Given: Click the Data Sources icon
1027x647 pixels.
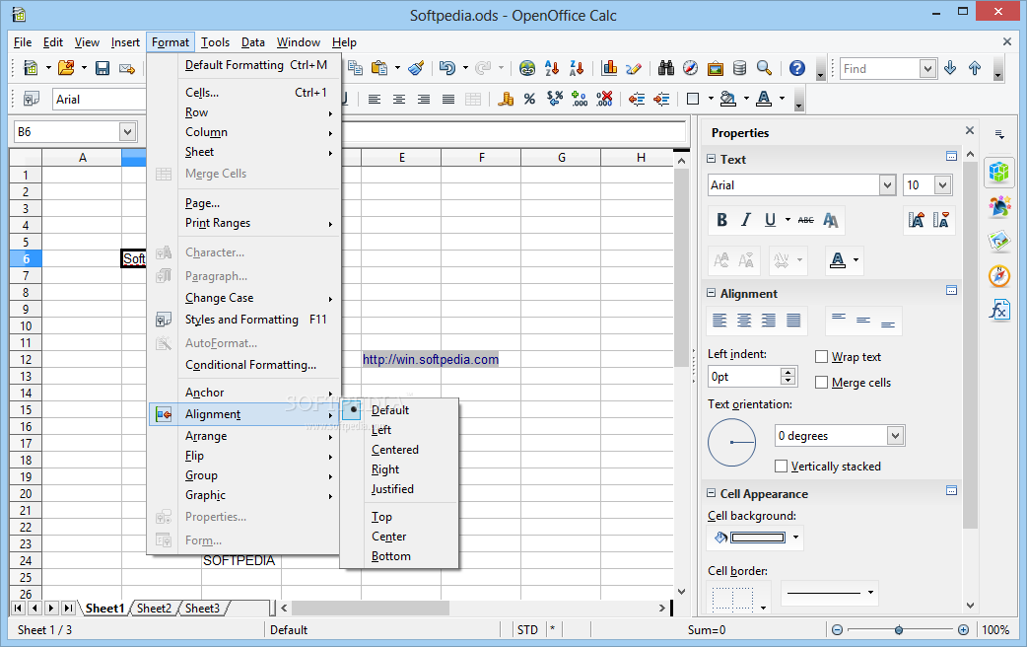Looking at the screenshot, I should click(739, 68).
